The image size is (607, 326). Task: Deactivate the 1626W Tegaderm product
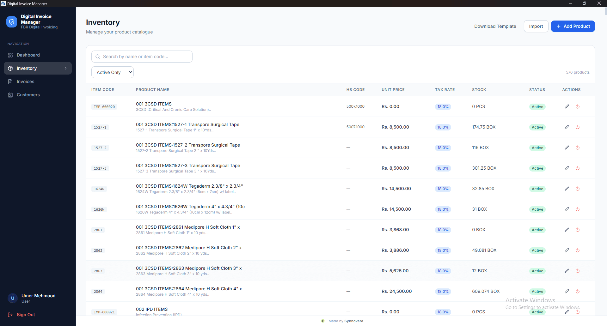578,209
